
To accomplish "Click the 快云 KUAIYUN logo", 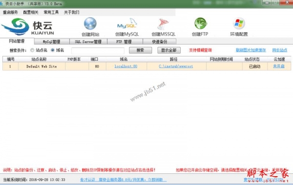I will tap(28, 26).
